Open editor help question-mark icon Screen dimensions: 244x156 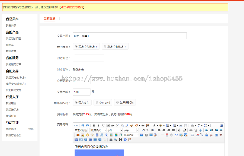125,140
